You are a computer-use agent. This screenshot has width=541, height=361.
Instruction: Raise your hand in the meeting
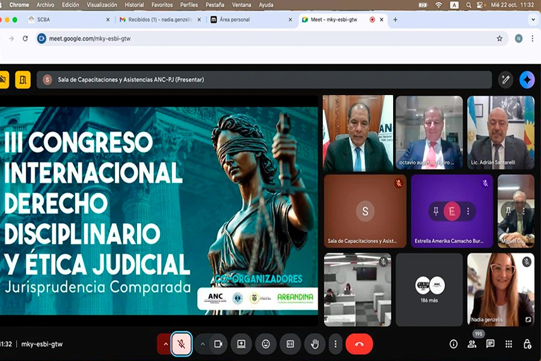(x=314, y=344)
